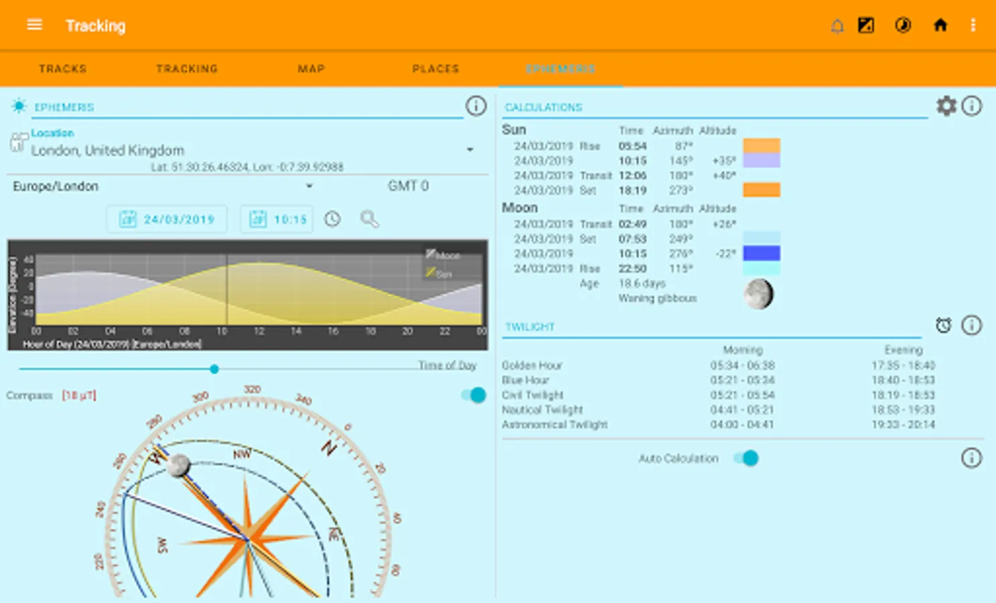Open the time picker 10:15 button
996x603 pixels.
pyautogui.click(x=277, y=219)
